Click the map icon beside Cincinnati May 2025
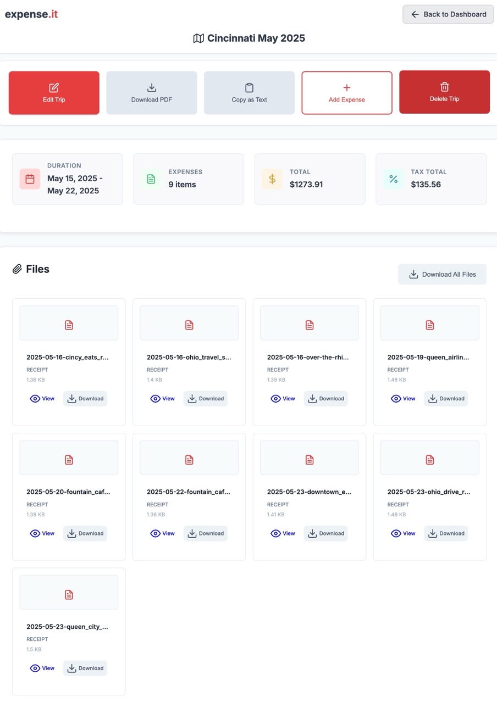The image size is (497, 703). click(x=198, y=38)
